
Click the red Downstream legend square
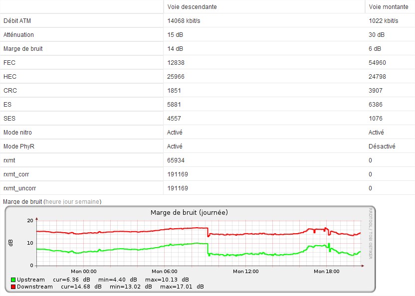click(x=13, y=287)
